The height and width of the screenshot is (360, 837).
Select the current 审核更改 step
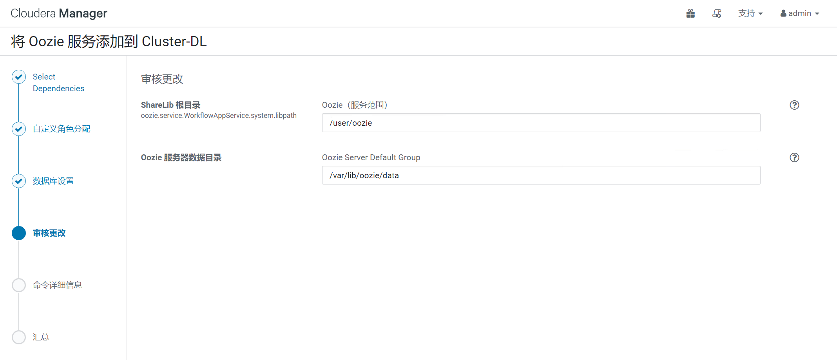tap(49, 233)
